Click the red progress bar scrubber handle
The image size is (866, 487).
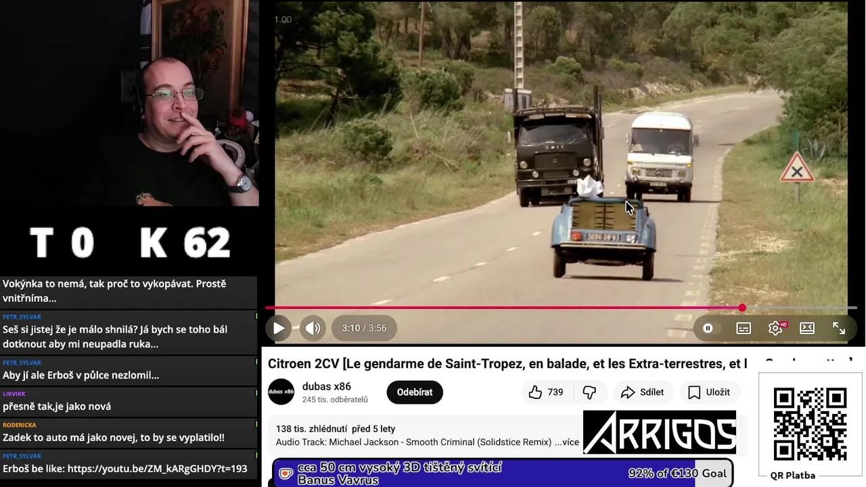[x=742, y=308]
